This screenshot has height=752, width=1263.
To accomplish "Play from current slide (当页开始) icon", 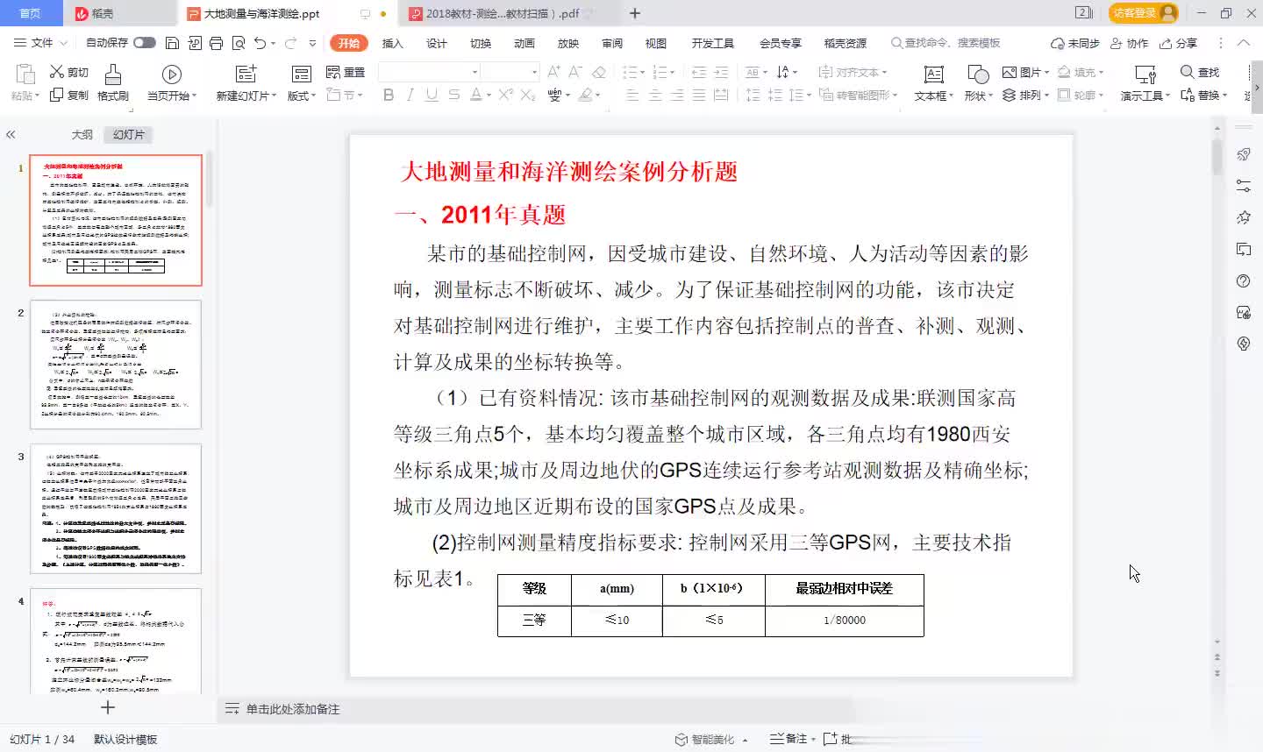I will [172, 75].
